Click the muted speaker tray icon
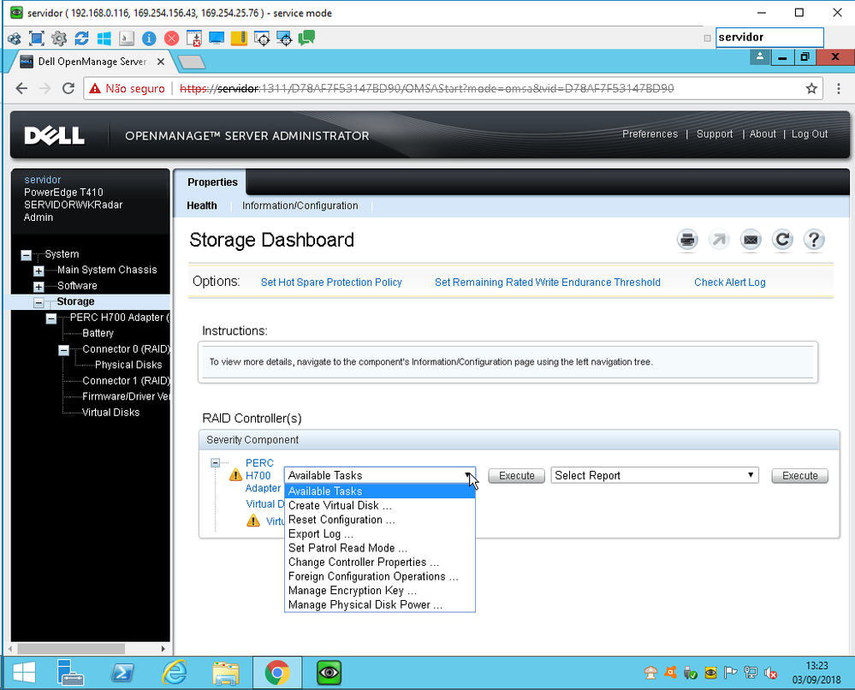This screenshot has height=690, width=855. [770, 673]
